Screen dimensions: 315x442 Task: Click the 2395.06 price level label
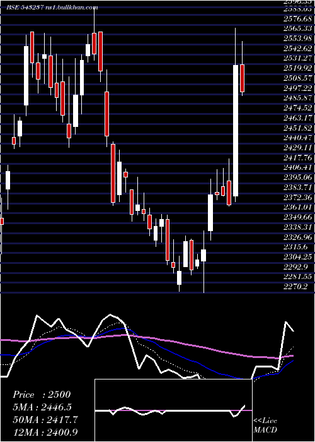(299, 177)
